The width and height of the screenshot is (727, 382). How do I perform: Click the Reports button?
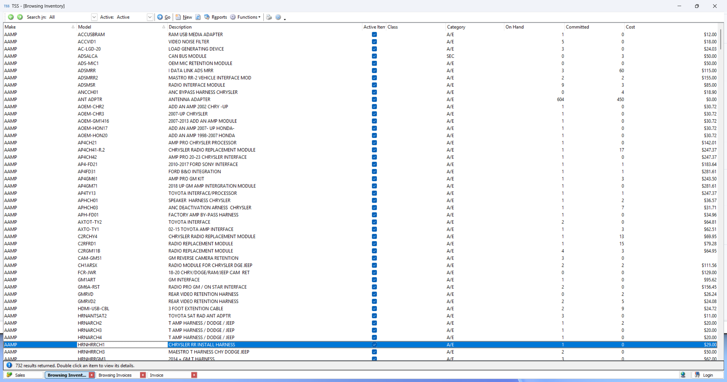[x=216, y=17]
